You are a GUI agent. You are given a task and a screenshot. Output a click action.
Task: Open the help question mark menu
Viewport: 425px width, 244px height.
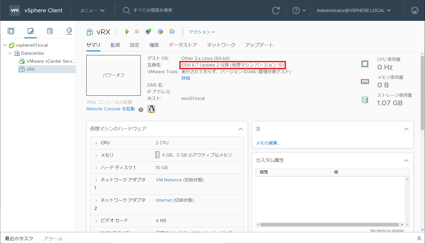coord(299,10)
